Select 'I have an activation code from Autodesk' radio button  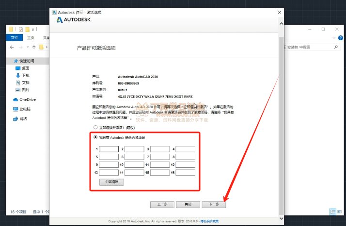click(95, 137)
